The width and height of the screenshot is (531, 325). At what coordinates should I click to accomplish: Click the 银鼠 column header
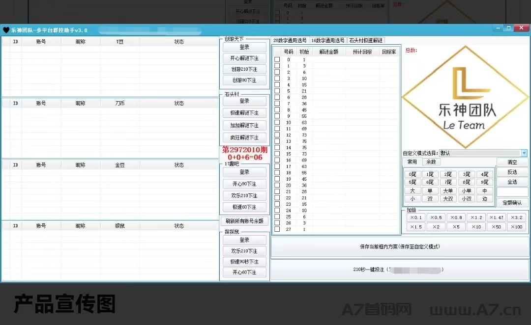(120, 226)
